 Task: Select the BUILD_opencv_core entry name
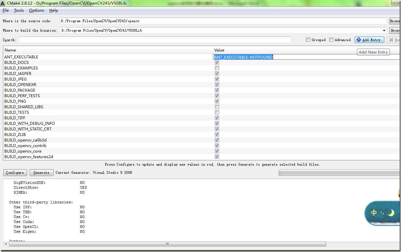click(x=23, y=151)
